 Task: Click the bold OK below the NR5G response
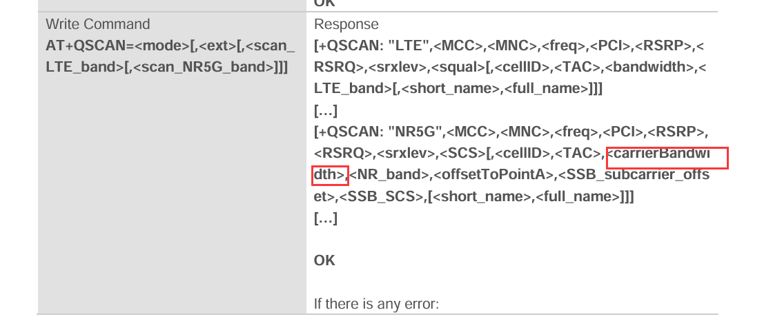[324, 260]
